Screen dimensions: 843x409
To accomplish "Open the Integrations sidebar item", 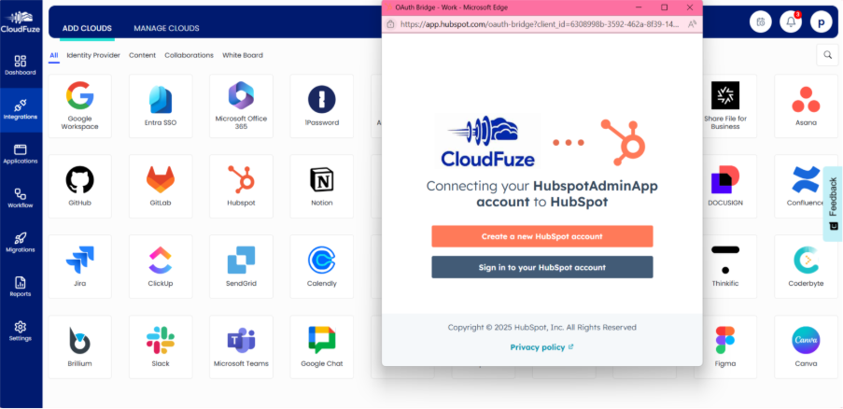I will coord(21,109).
